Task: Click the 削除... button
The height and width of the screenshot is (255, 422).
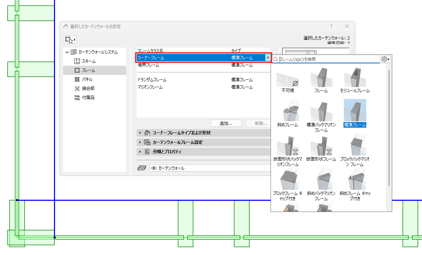Action: click(258, 123)
